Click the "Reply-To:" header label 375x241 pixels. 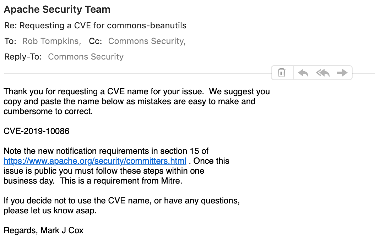(23, 57)
